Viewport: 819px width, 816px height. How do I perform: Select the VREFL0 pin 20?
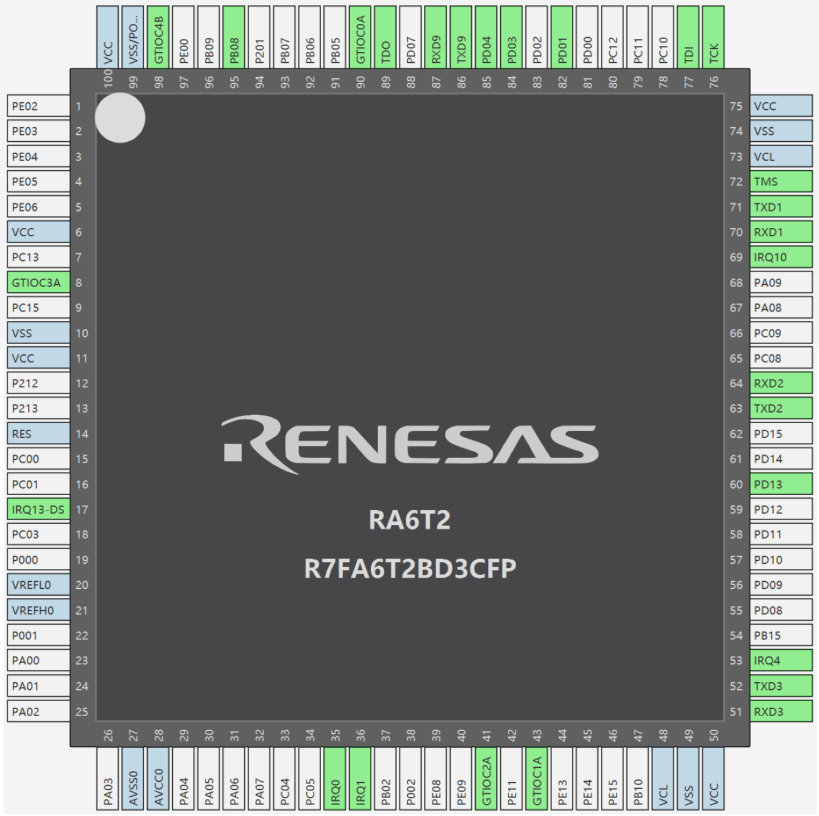pyautogui.click(x=38, y=585)
